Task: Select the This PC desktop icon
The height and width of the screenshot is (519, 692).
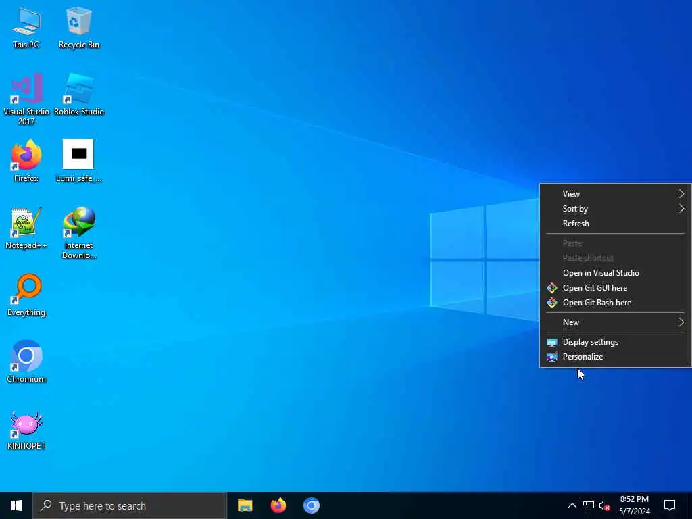Action: [x=26, y=27]
